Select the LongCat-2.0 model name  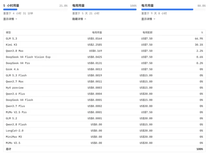15,131
